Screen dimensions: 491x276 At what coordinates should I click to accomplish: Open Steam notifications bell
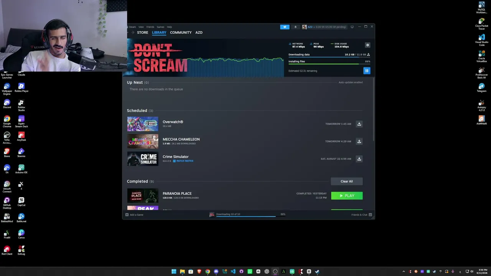[295, 27]
